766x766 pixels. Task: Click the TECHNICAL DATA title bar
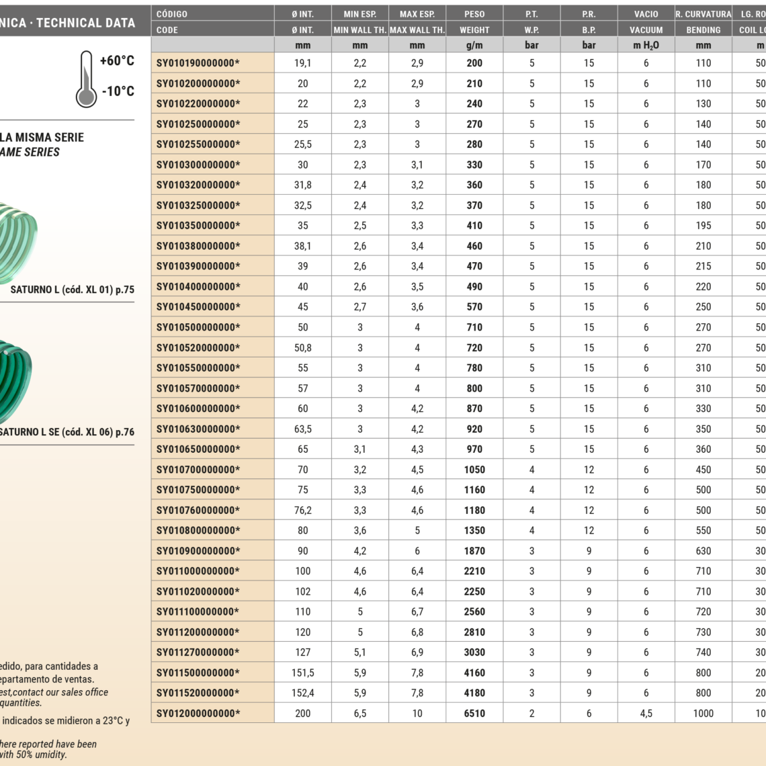point(67,23)
